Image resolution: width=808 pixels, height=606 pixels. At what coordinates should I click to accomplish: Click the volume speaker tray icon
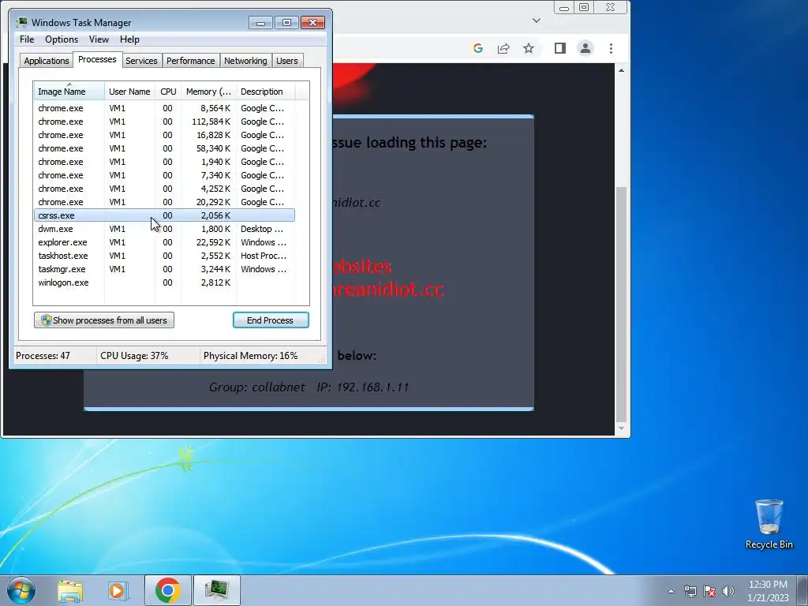coord(728,591)
